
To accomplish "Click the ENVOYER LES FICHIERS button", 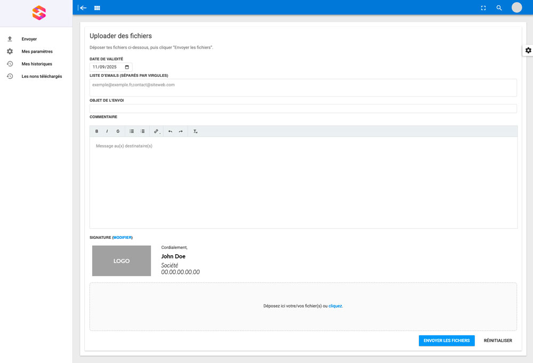I will coord(447,341).
